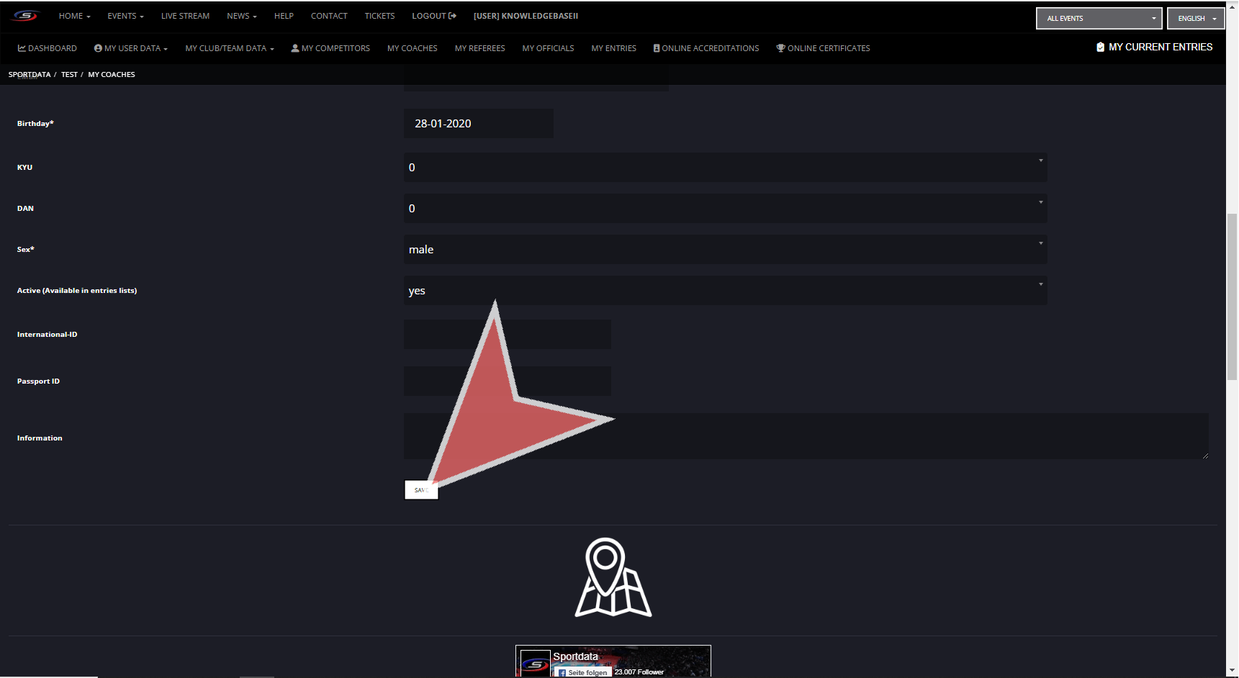Screen dimensions: 1239x678
Task: Open Online Certificates trophy icon
Action: point(780,48)
